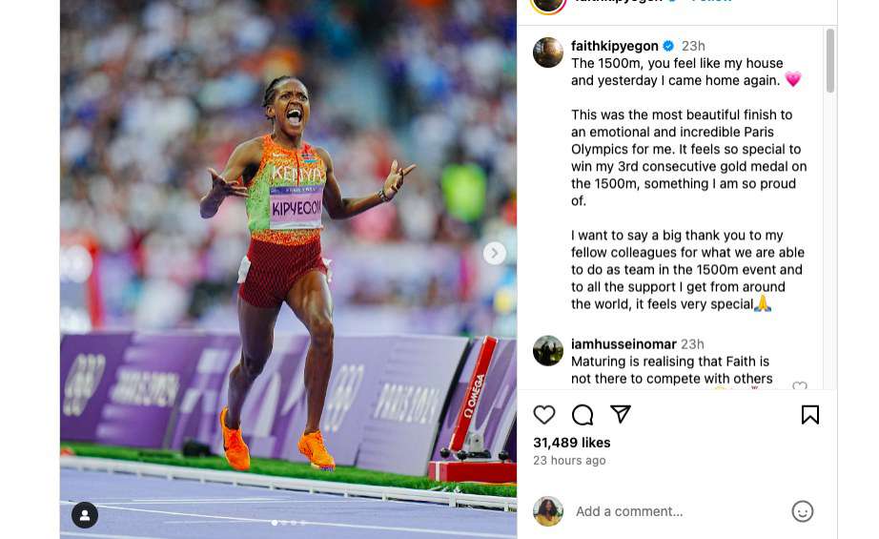Open emoji picker in comment box
This screenshot has height=539, width=879.
(x=802, y=511)
